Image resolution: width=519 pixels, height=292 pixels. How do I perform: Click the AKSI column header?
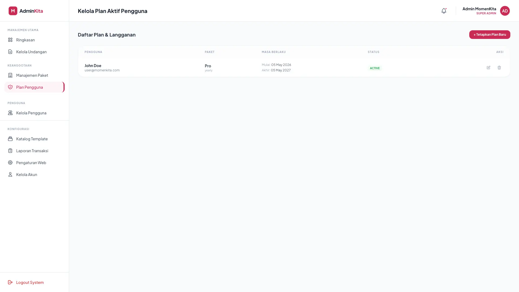point(500,52)
